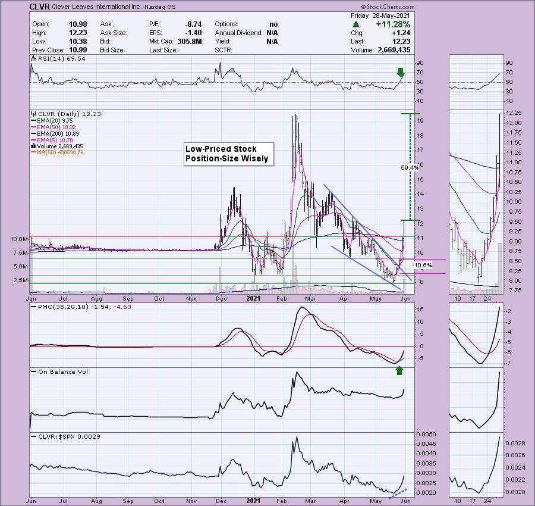535x506 pixels.
Task: Click the Options value no
Action: [273, 24]
